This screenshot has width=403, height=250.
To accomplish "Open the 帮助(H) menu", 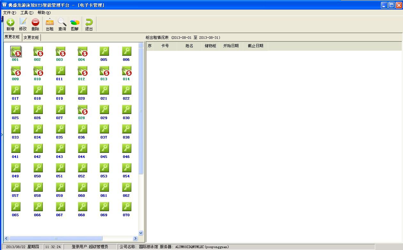I will click(44, 13).
